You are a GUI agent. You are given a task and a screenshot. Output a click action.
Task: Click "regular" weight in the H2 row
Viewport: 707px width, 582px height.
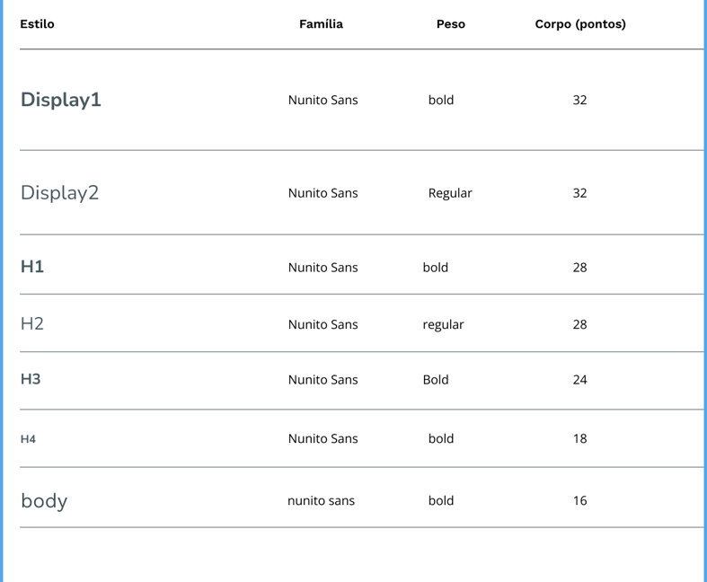(x=443, y=324)
